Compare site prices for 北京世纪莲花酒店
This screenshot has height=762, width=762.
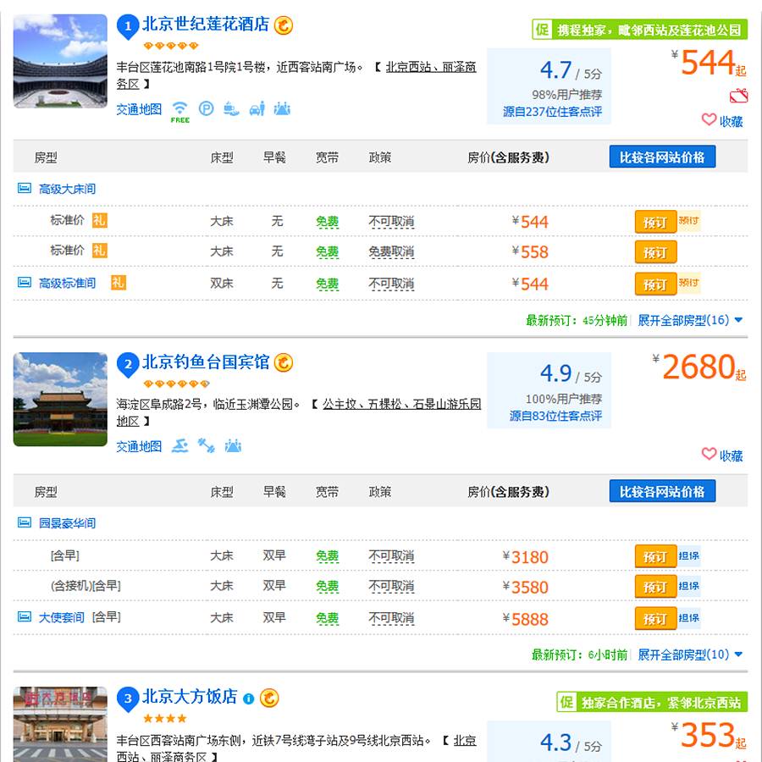(x=662, y=157)
